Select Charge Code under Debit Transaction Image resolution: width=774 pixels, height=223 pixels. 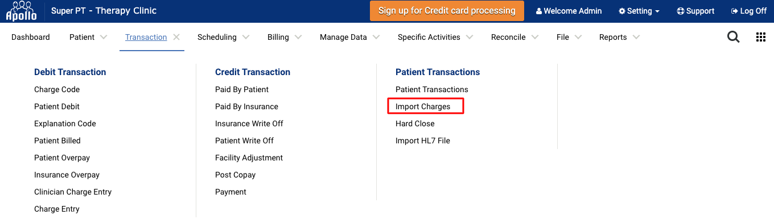[x=57, y=89]
